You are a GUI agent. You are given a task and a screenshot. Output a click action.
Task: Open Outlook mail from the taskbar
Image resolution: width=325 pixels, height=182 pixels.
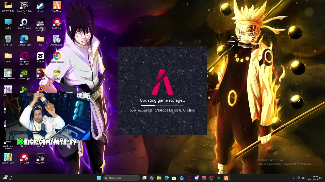(x=182, y=178)
